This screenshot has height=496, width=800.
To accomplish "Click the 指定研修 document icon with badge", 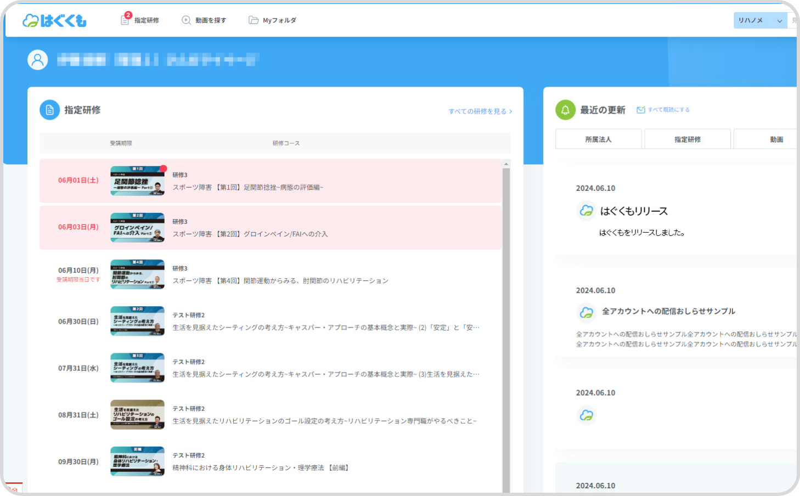I will click(126, 19).
